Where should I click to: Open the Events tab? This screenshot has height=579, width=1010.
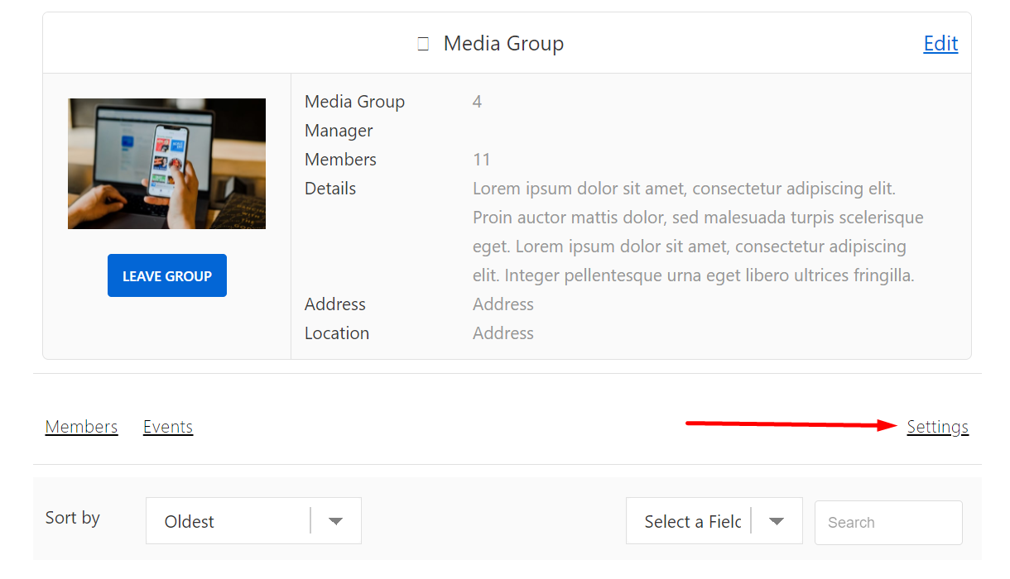[x=167, y=426]
